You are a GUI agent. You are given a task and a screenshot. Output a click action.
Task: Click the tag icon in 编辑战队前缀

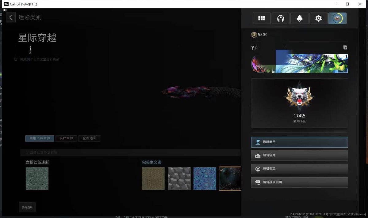tap(258, 182)
